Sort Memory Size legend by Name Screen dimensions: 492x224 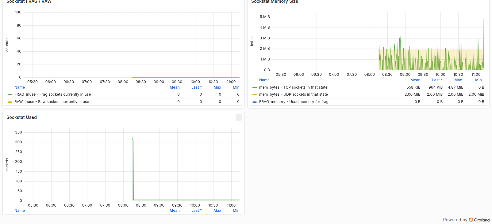264,80
